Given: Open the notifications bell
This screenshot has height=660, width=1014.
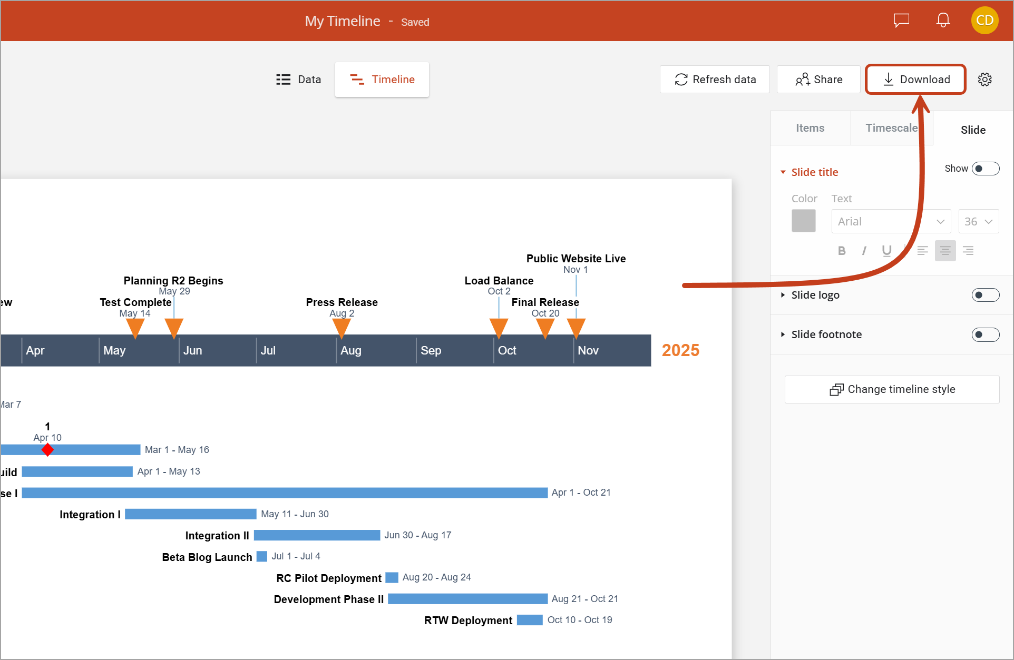Looking at the screenshot, I should click(x=943, y=21).
